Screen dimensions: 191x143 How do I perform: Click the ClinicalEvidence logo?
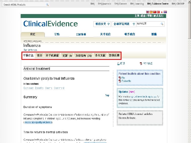click(x=51, y=24)
